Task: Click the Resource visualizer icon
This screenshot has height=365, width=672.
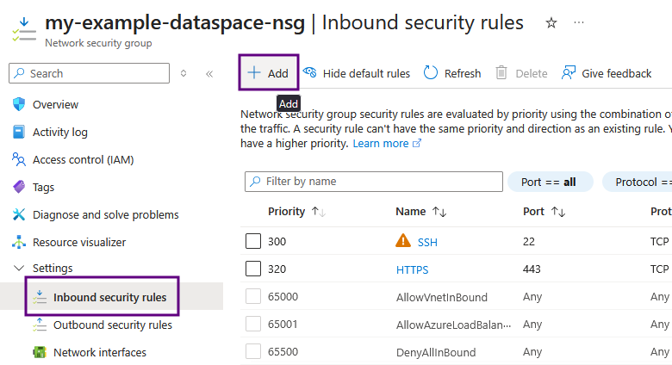Action: (19, 242)
